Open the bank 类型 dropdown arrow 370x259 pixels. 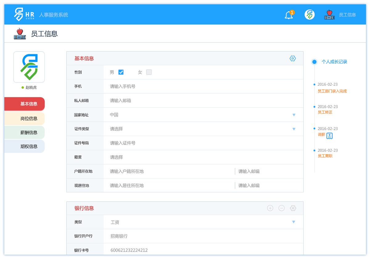pyautogui.click(x=294, y=222)
